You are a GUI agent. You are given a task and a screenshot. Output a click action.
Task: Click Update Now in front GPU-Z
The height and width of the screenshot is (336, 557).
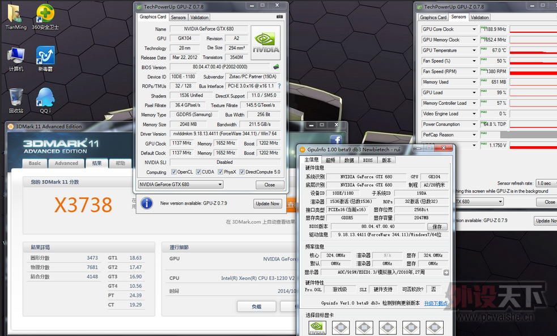point(267,203)
